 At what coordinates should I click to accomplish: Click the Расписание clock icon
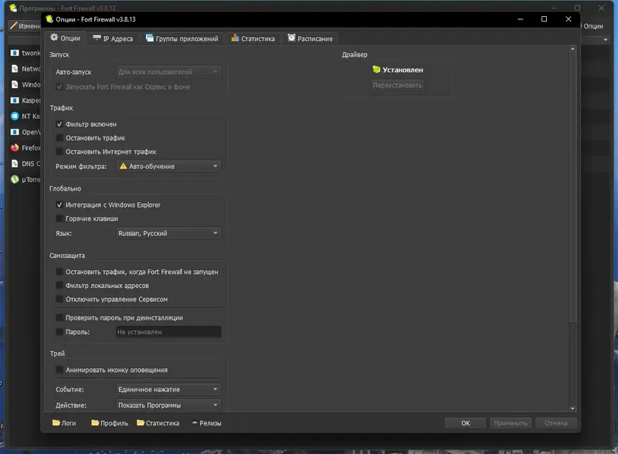tap(291, 38)
